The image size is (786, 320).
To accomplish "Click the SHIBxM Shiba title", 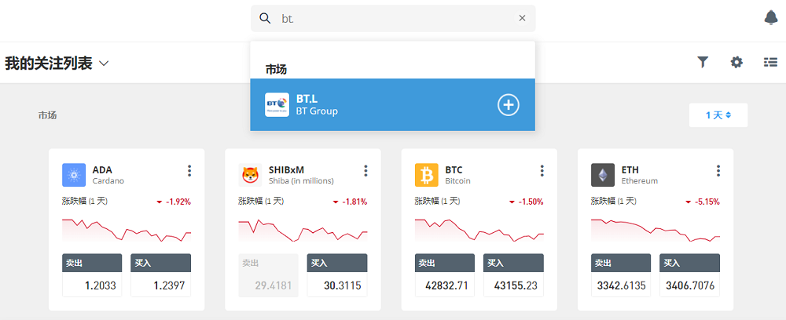I will 301,175.
